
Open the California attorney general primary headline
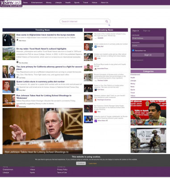click(49, 68)
